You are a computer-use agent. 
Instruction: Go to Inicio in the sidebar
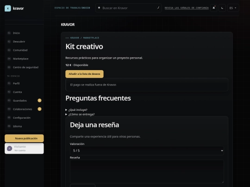pyautogui.click(x=24, y=33)
